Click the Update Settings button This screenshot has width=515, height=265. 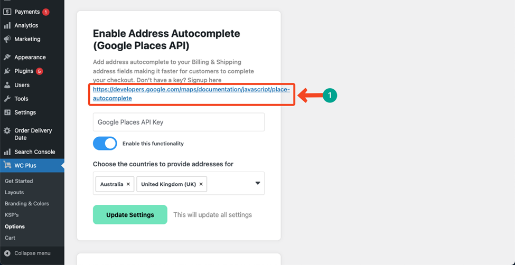[130, 215]
